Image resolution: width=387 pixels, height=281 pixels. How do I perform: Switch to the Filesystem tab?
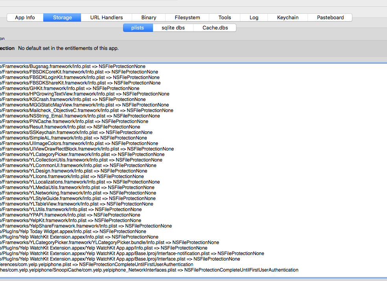tap(187, 18)
